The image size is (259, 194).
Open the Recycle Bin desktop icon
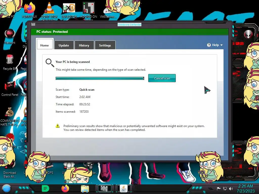[10, 62]
